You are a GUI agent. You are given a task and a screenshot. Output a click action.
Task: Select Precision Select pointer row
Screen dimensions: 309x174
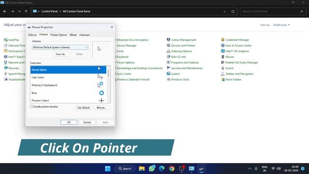[69, 100]
